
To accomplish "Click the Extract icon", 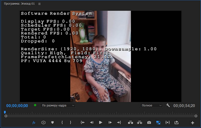I will click(139, 122).
